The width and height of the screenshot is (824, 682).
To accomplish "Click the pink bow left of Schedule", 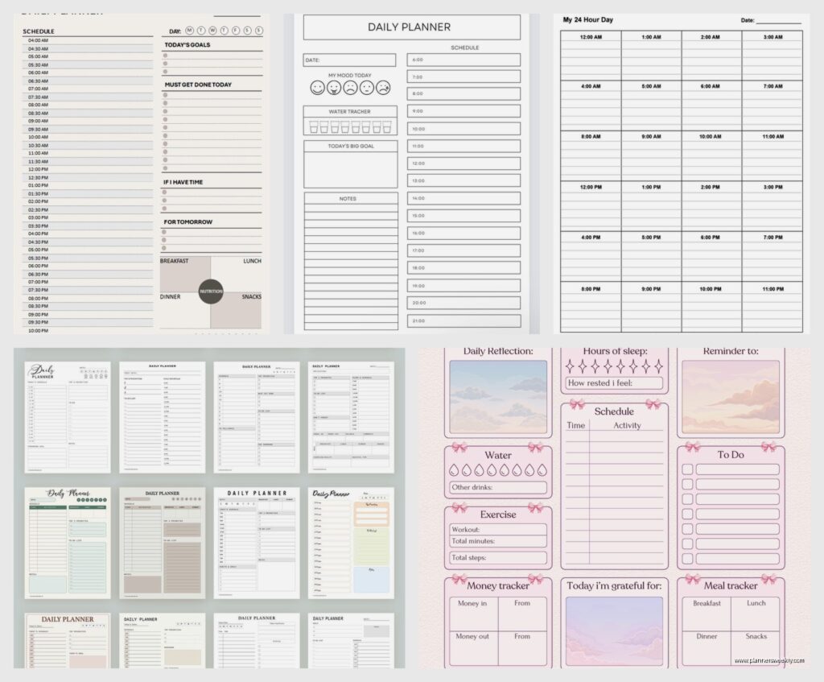I will click(576, 404).
